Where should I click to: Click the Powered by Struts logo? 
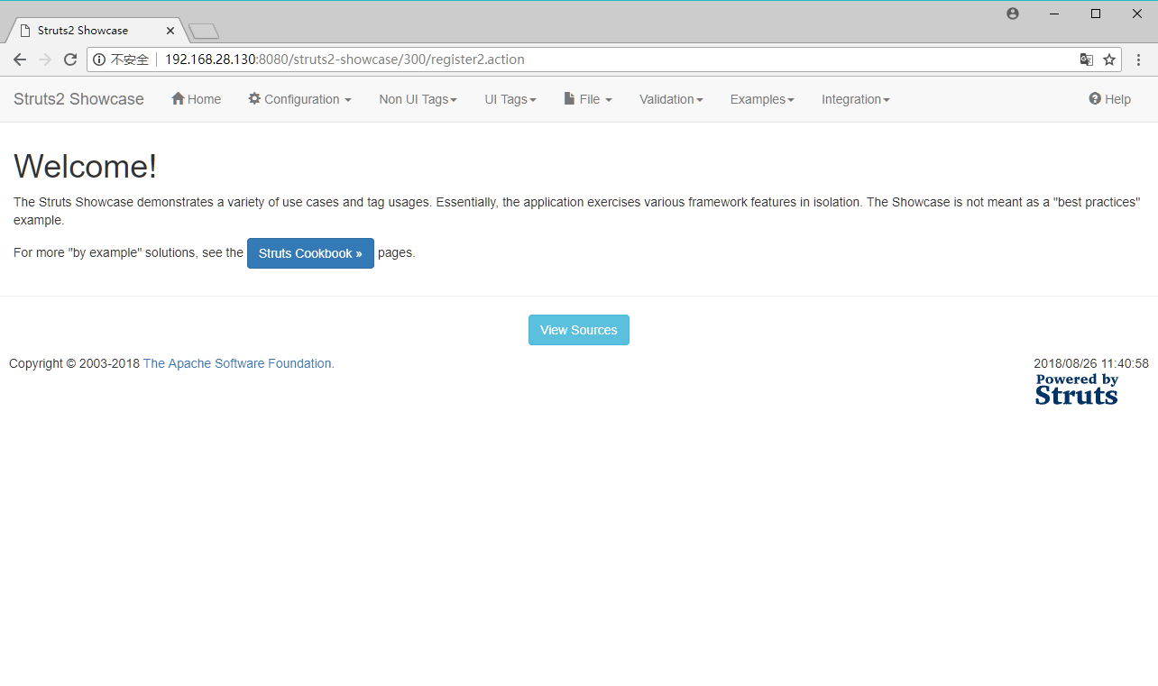pos(1077,389)
